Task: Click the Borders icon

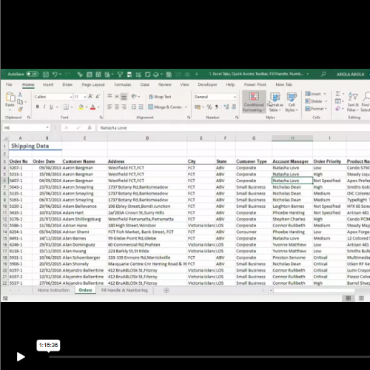Action: tap(66, 107)
